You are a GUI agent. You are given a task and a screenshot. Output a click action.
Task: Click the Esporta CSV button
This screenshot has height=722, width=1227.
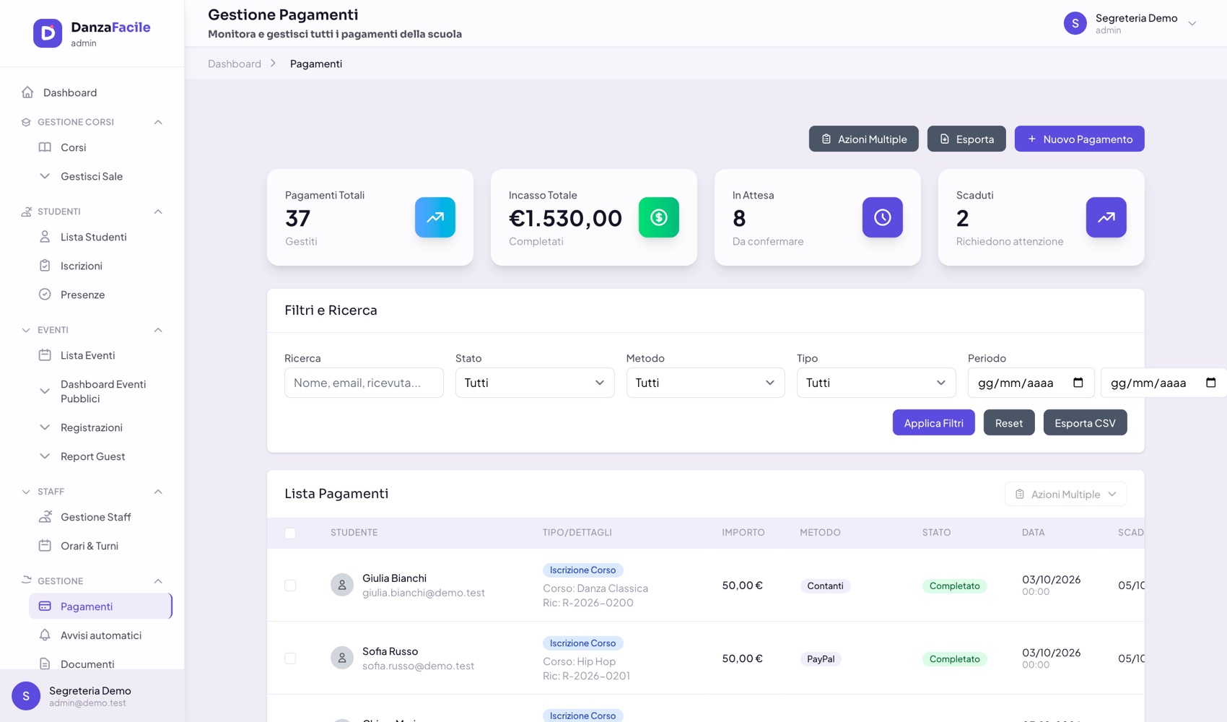1085,423
